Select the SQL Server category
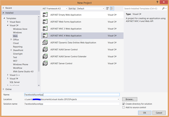 coord(15,82)
